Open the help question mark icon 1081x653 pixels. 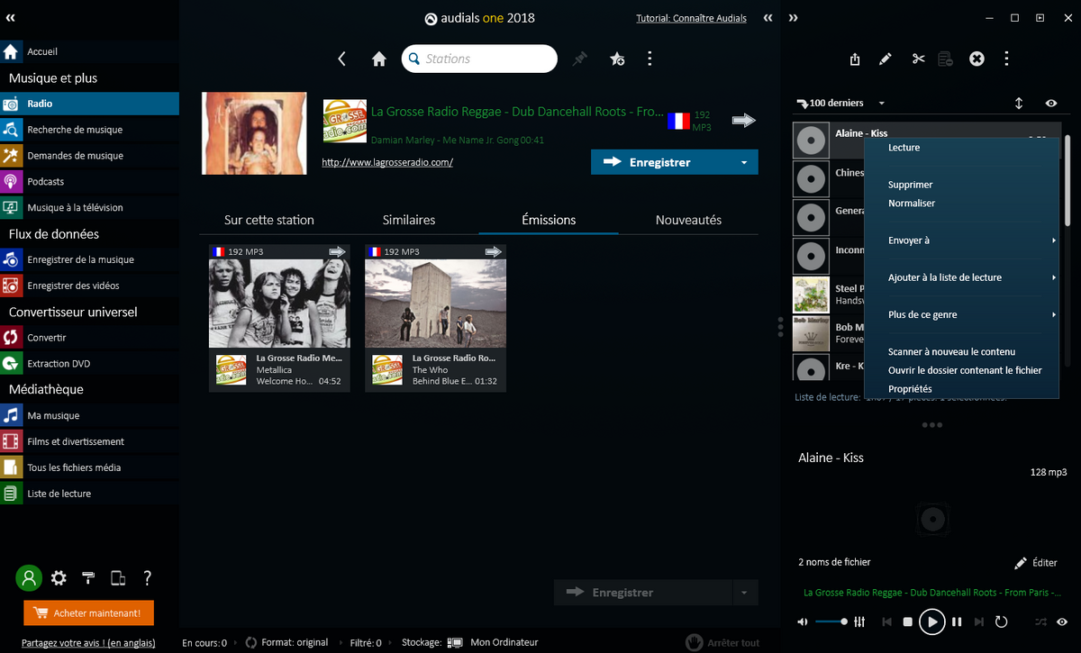148,578
